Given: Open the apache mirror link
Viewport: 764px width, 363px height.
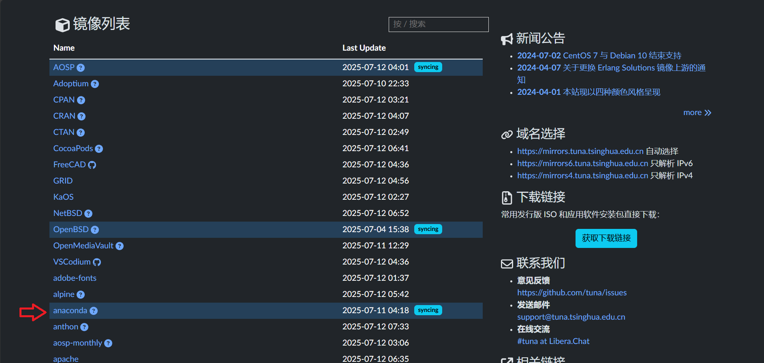Looking at the screenshot, I should 66,359.
